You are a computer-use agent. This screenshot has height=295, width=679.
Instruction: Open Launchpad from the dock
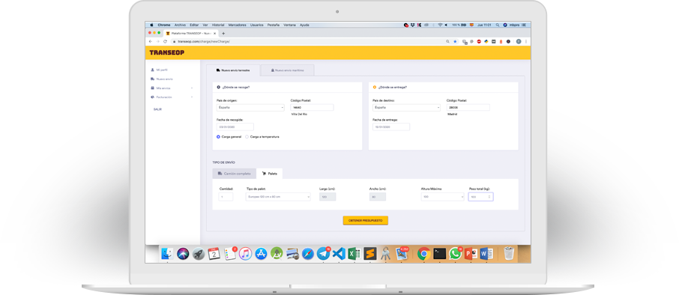pos(199,254)
